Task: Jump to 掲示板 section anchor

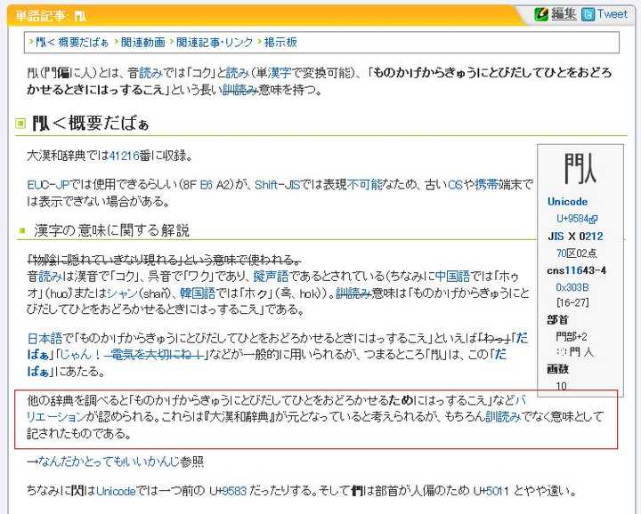Action: (x=280, y=42)
